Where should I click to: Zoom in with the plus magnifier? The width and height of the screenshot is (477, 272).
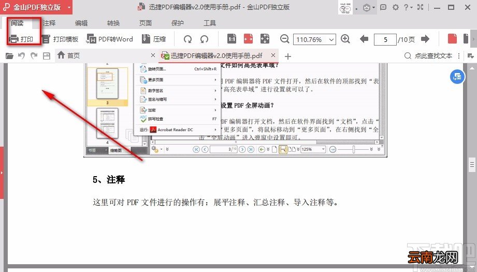(345, 39)
